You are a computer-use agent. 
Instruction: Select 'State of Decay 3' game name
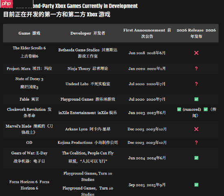click(x=29, y=79)
